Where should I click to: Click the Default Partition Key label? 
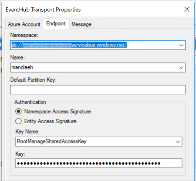coord(34,80)
